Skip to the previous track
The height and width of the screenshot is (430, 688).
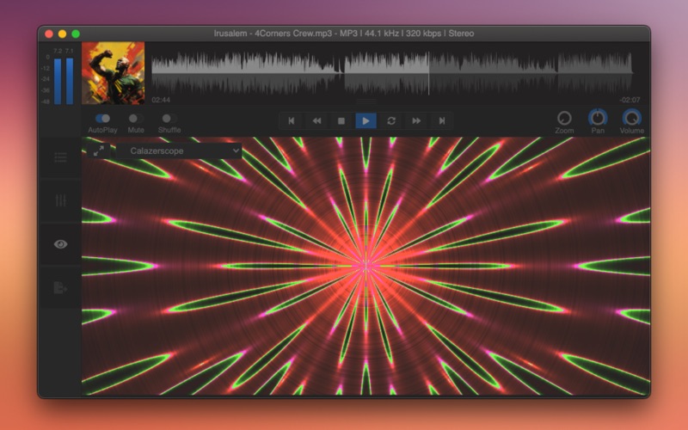pyautogui.click(x=292, y=120)
